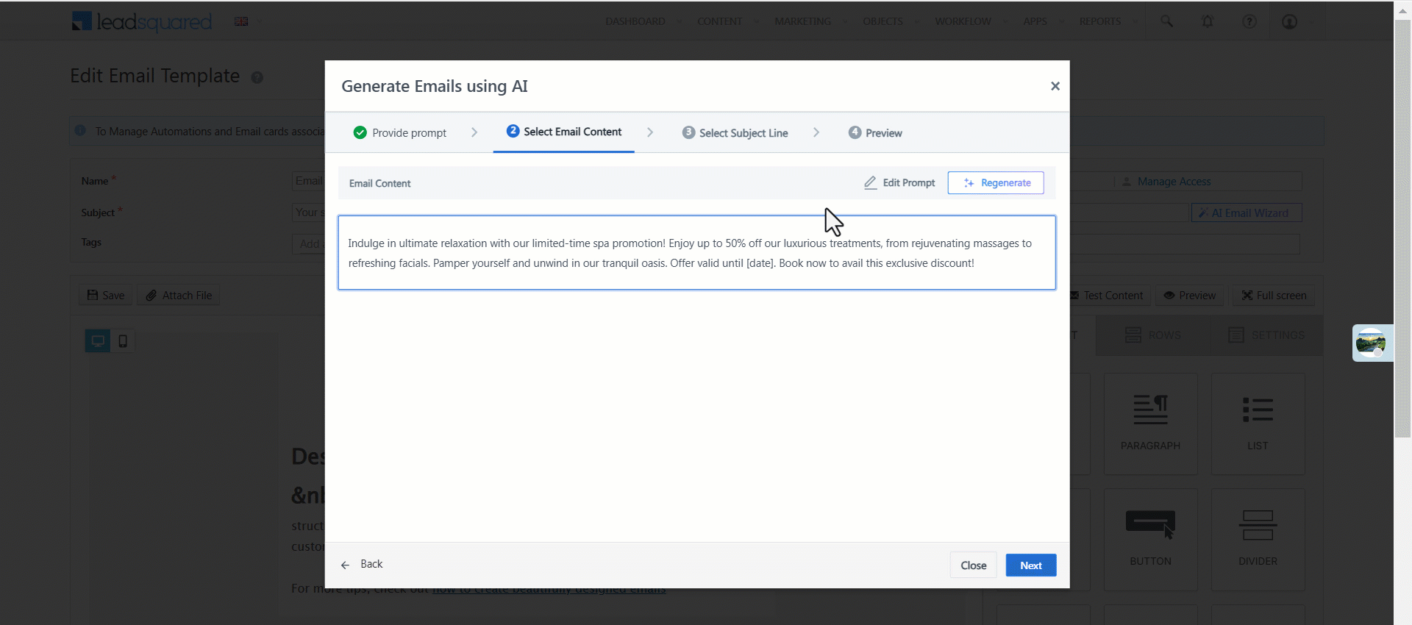
Task: Click the Tags input field
Action: pyautogui.click(x=796, y=244)
